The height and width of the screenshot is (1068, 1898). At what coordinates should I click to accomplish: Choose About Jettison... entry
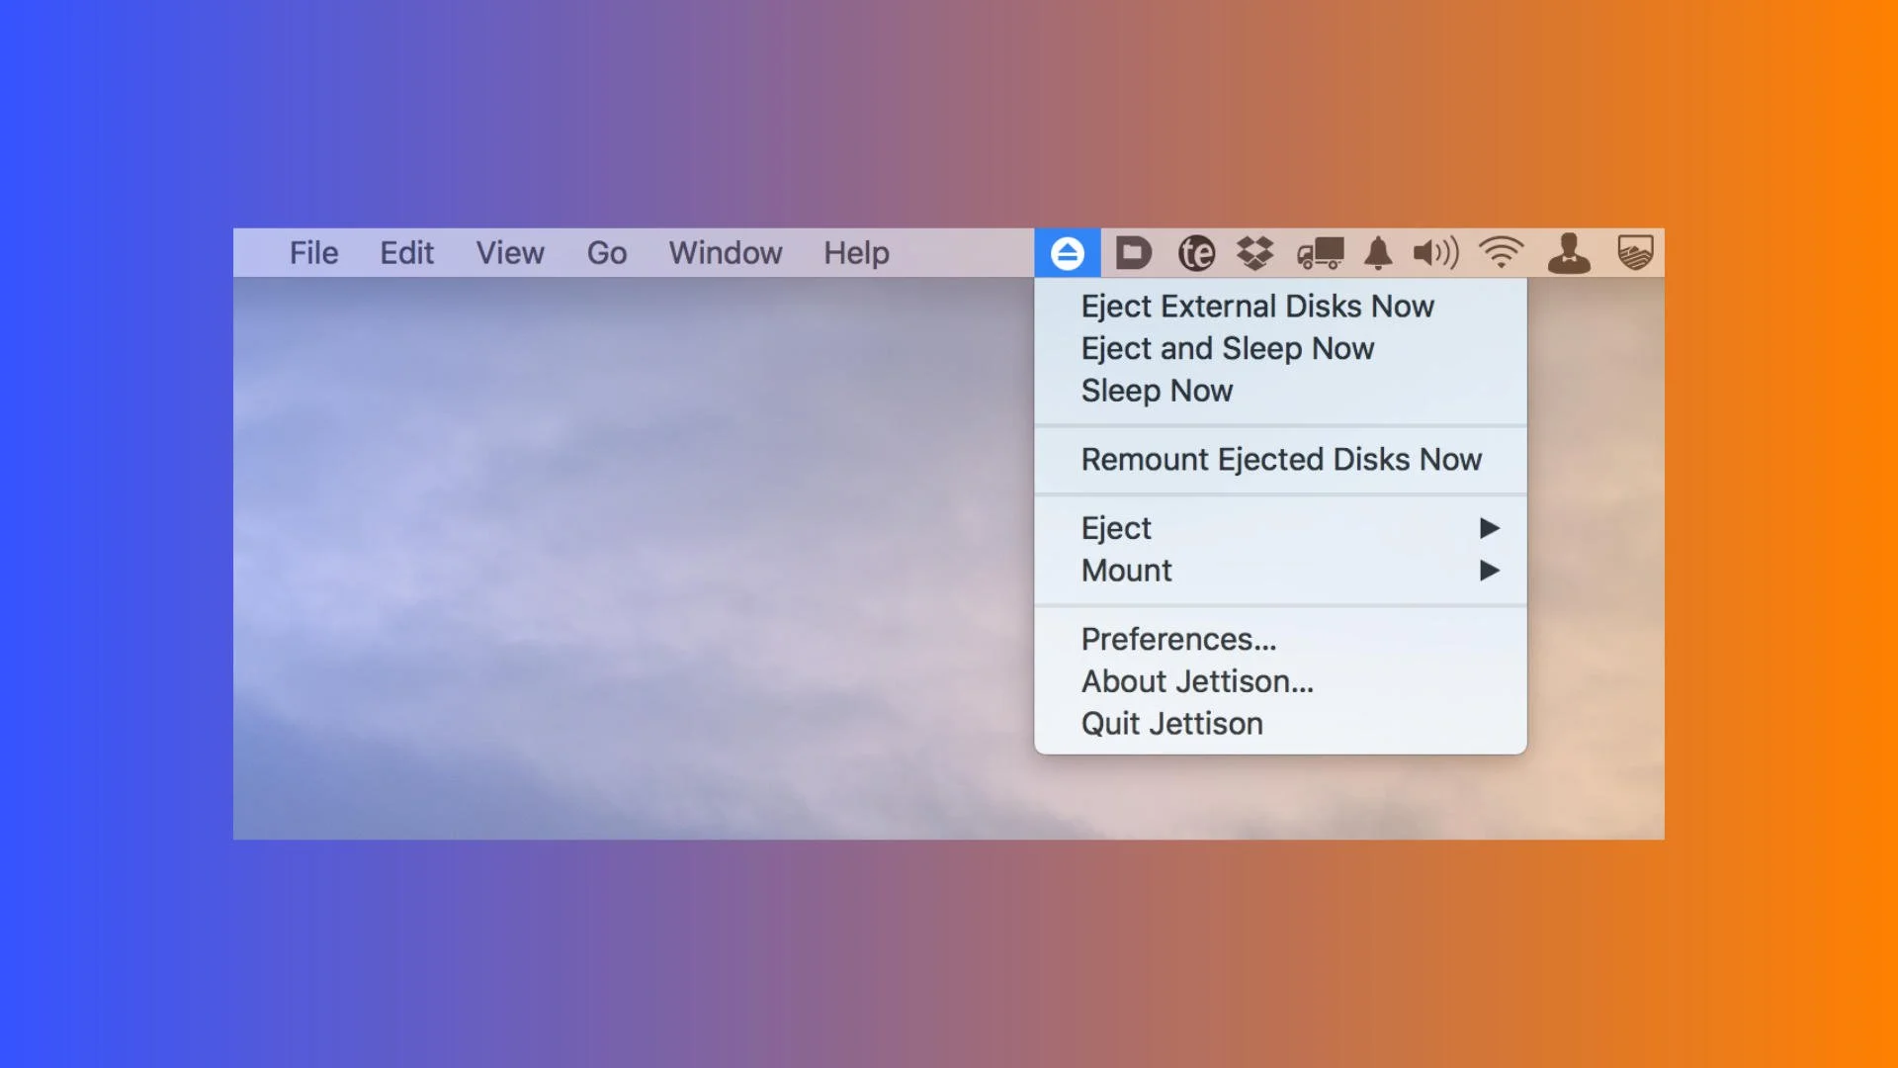point(1197,682)
